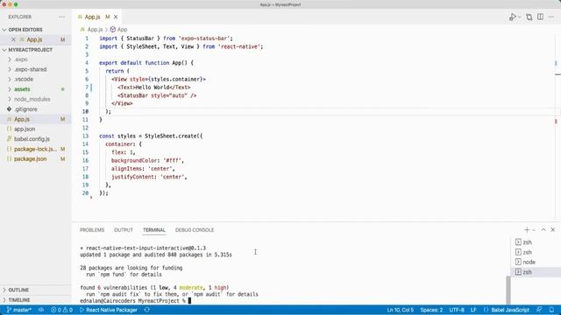The width and height of the screenshot is (561, 315).
Task: Select the App.js editor tab
Action: (x=92, y=17)
